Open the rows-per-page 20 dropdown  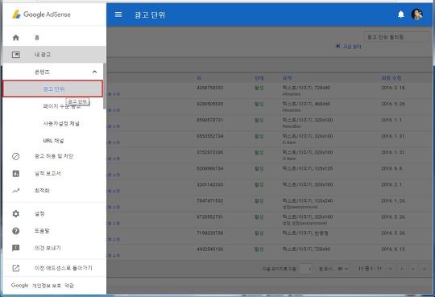(342, 269)
